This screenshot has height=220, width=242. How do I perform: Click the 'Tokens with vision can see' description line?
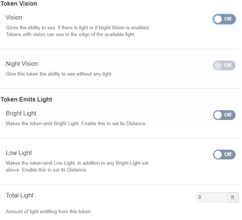70,35
